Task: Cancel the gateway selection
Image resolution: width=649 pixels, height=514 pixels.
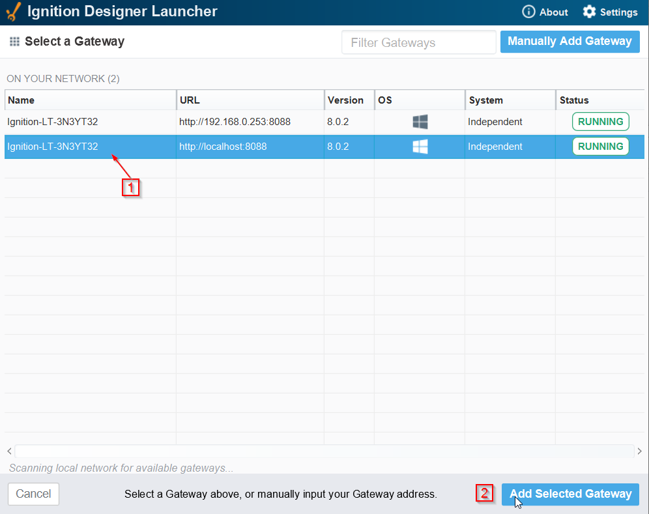Action: 33,494
